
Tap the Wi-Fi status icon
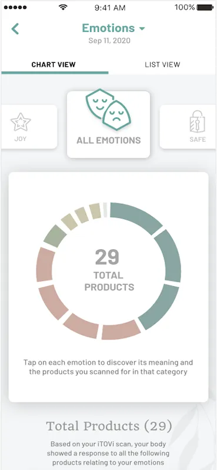[x=63, y=7]
